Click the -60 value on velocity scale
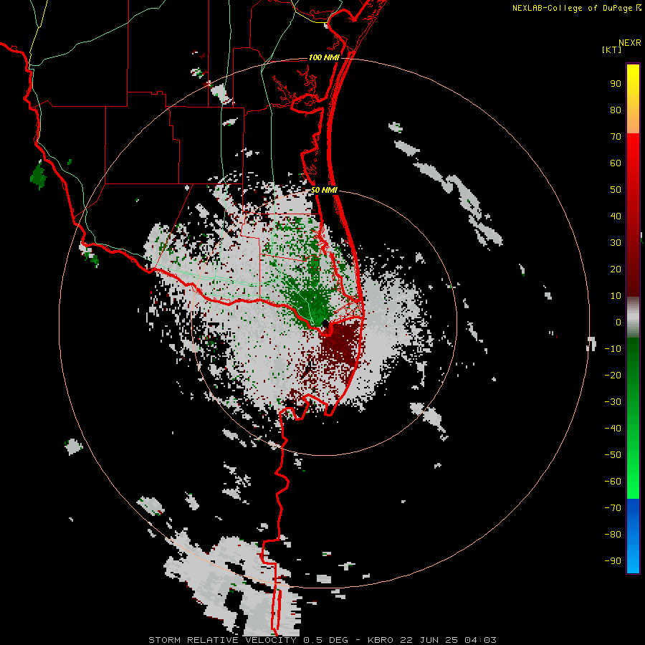Screen dimensions: 645x645 click(x=613, y=482)
